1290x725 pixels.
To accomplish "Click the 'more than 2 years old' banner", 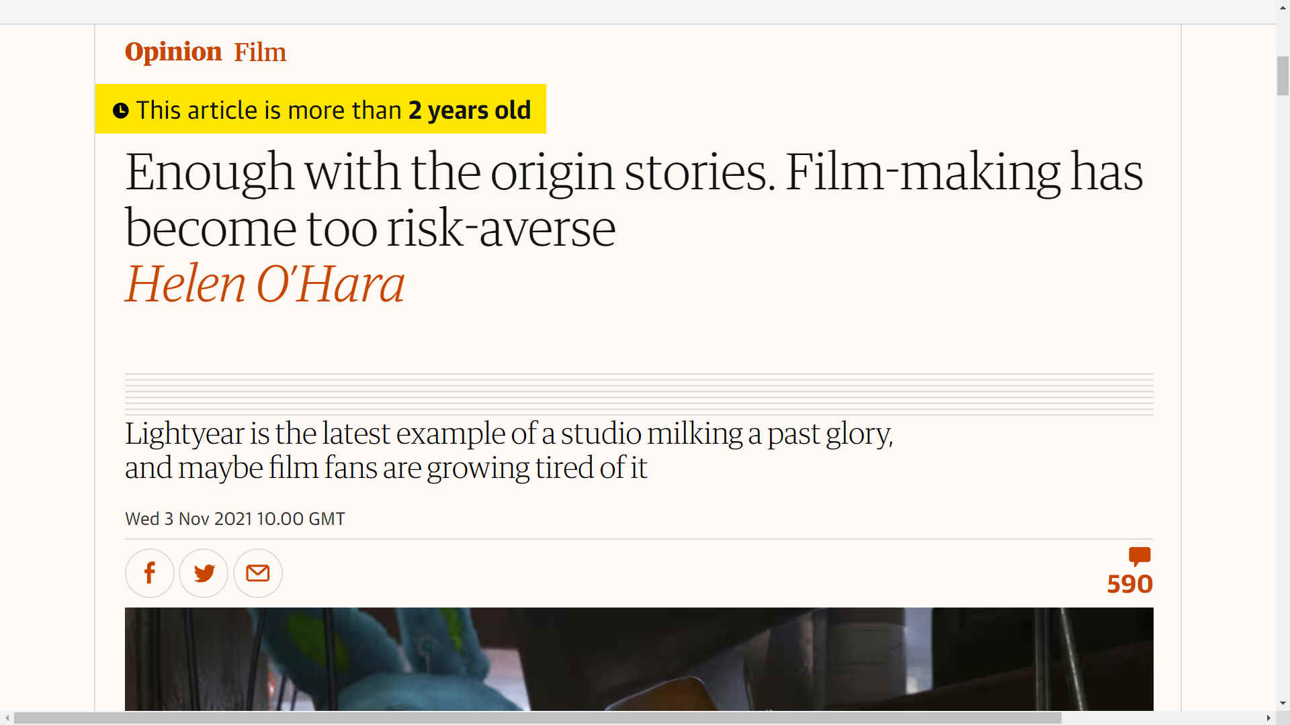I will 320,109.
